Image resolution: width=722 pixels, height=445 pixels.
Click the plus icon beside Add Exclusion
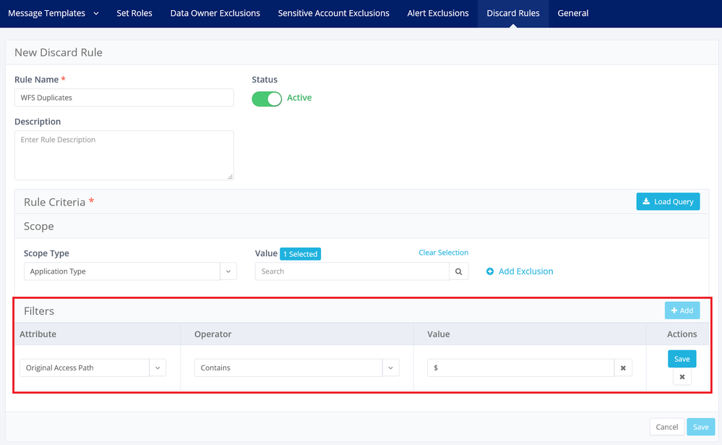tap(490, 271)
